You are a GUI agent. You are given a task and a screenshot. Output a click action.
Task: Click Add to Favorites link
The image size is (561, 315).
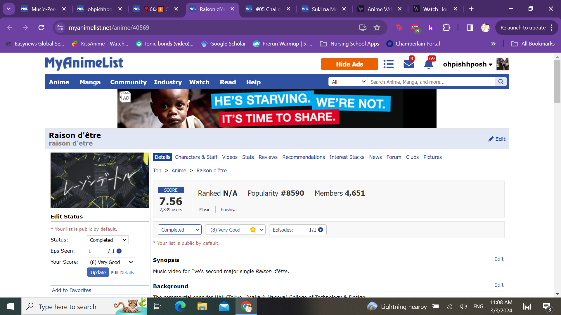[x=72, y=290]
